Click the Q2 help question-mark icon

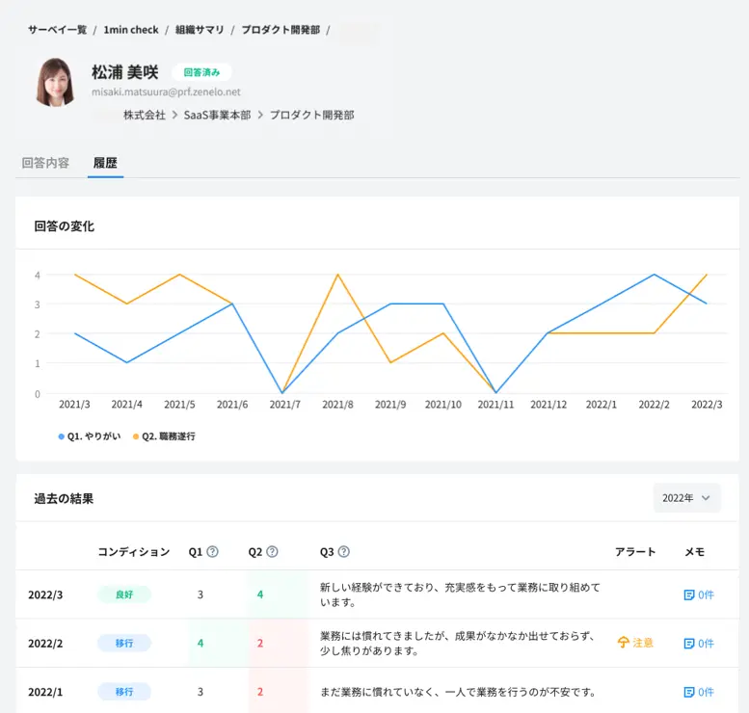(272, 552)
